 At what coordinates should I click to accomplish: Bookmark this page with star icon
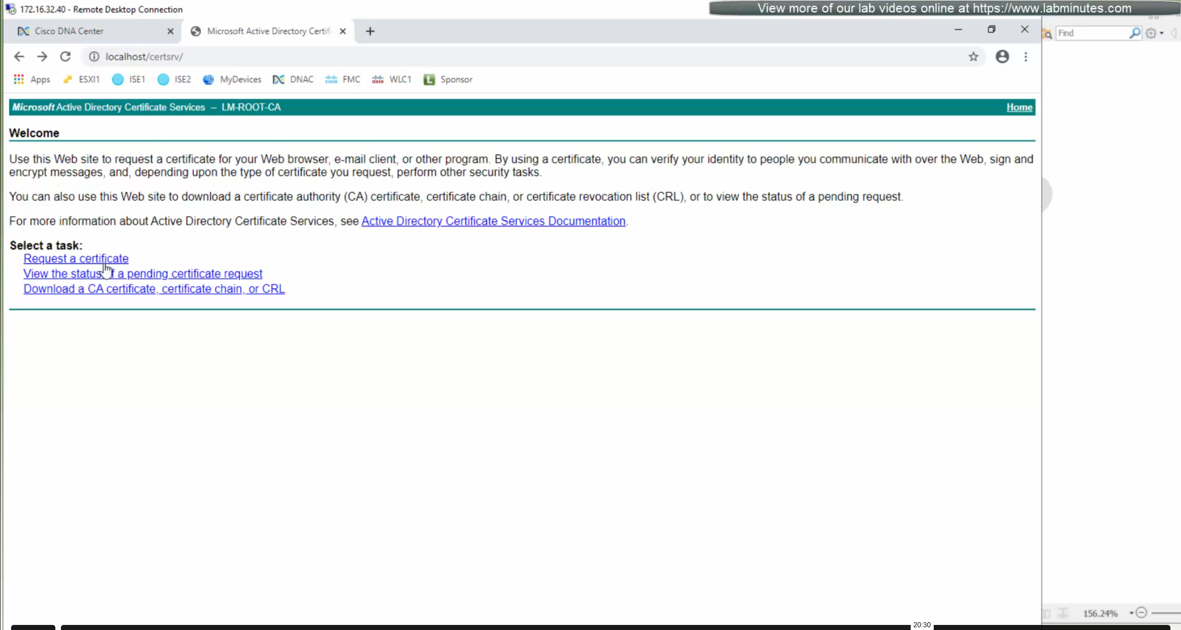pos(973,56)
